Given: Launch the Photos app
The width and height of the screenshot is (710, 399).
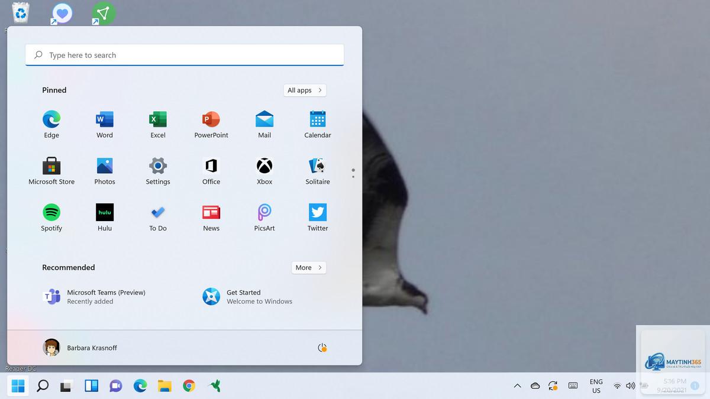Looking at the screenshot, I should pyautogui.click(x=105, y=171).
